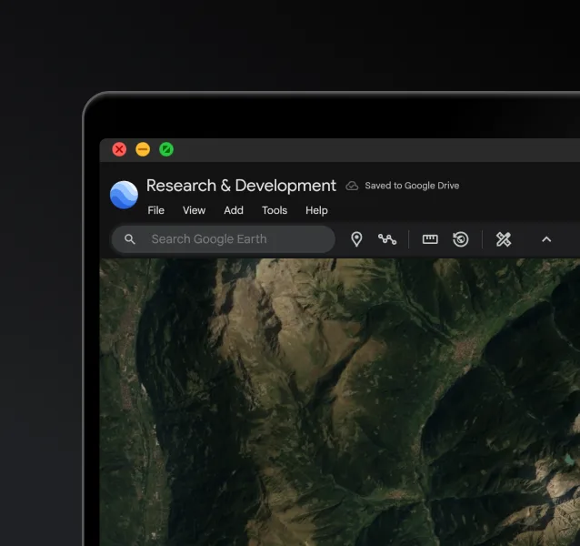Image resolution: width=580 pixels, height=546 pixels.
Task: Select the Draw path or polygon tool
Action: coord(387,239)
